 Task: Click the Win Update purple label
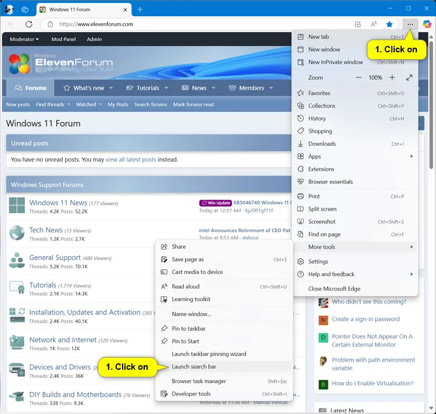[x=216, y=203]
